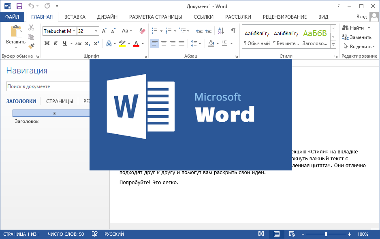Decrease font size with the shrink font icon
The width and height of the screenshot is (380, 239).
(113, 31)
